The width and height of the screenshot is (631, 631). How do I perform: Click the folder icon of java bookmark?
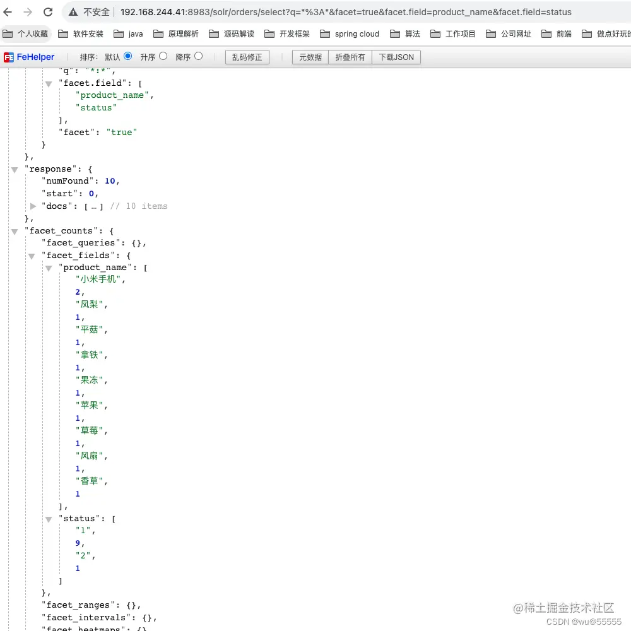click(x=119, y=34)
